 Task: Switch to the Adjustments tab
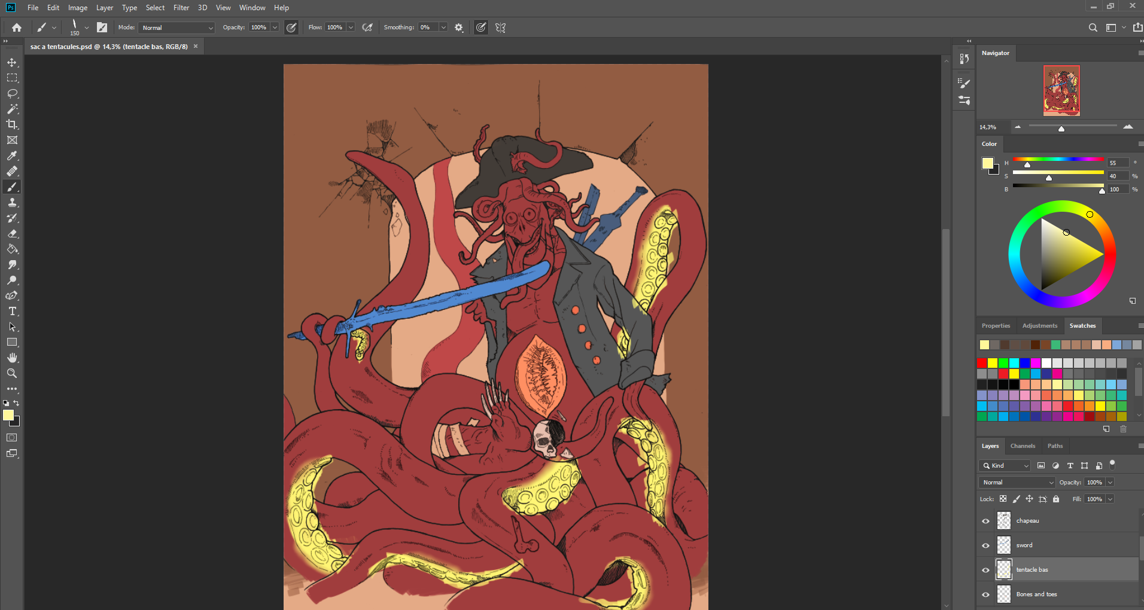click(x=1039, y=326)
